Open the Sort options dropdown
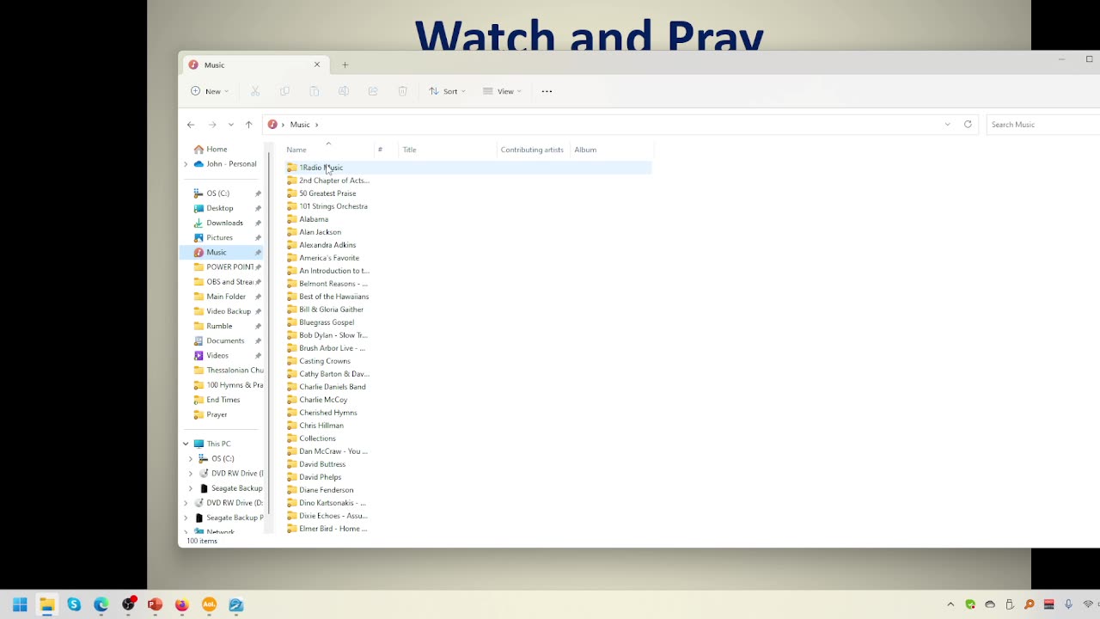Screen dimensions: 1100x619 coord(447,91)
